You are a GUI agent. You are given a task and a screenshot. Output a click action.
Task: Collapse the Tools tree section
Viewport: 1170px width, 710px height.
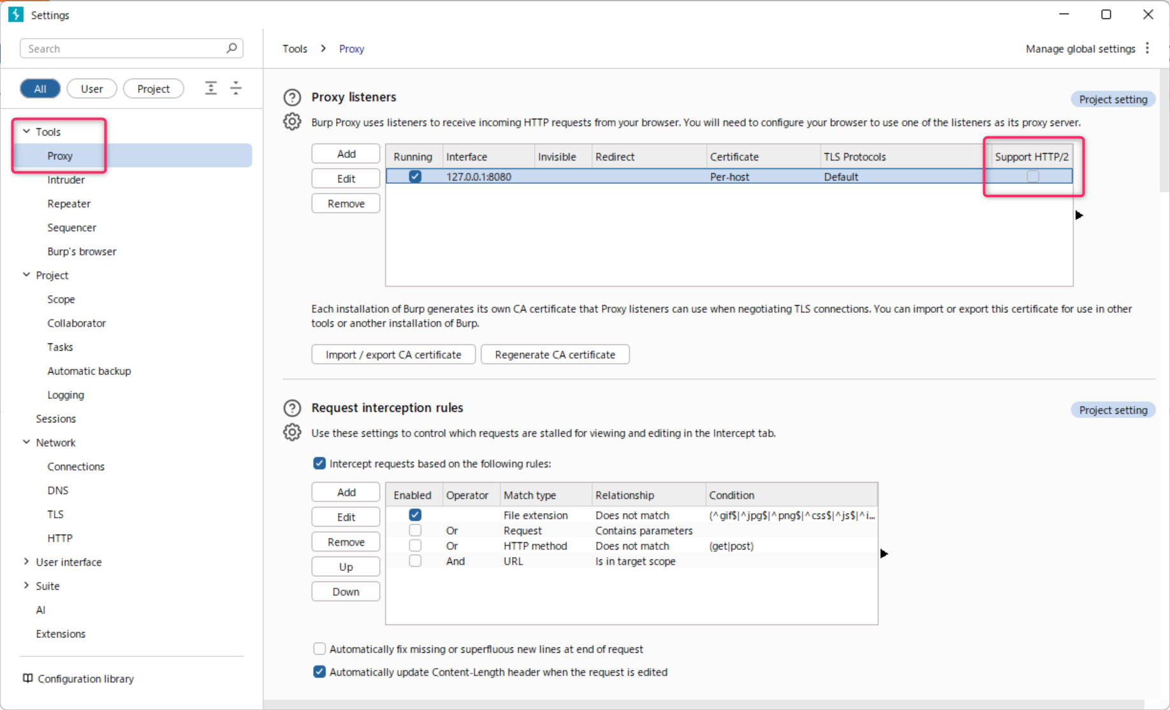[x=26, y=131]
